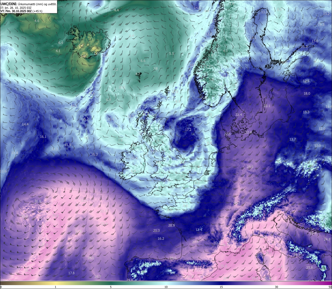
Task: Click the 18.0 value on the map
Action: (307, 93)
